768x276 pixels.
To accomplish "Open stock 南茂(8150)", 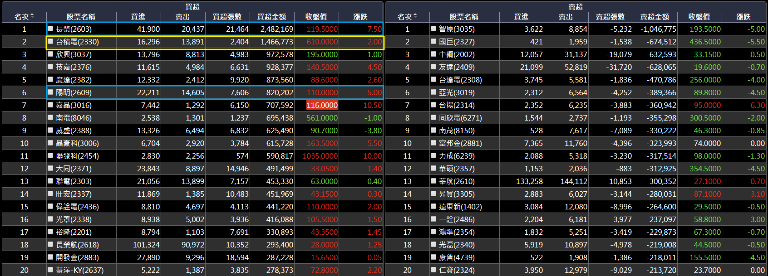I will pyautogui.click(x=457, y=131).
